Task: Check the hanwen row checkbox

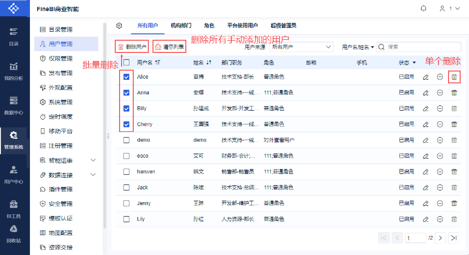Action: tap(126, 172)
